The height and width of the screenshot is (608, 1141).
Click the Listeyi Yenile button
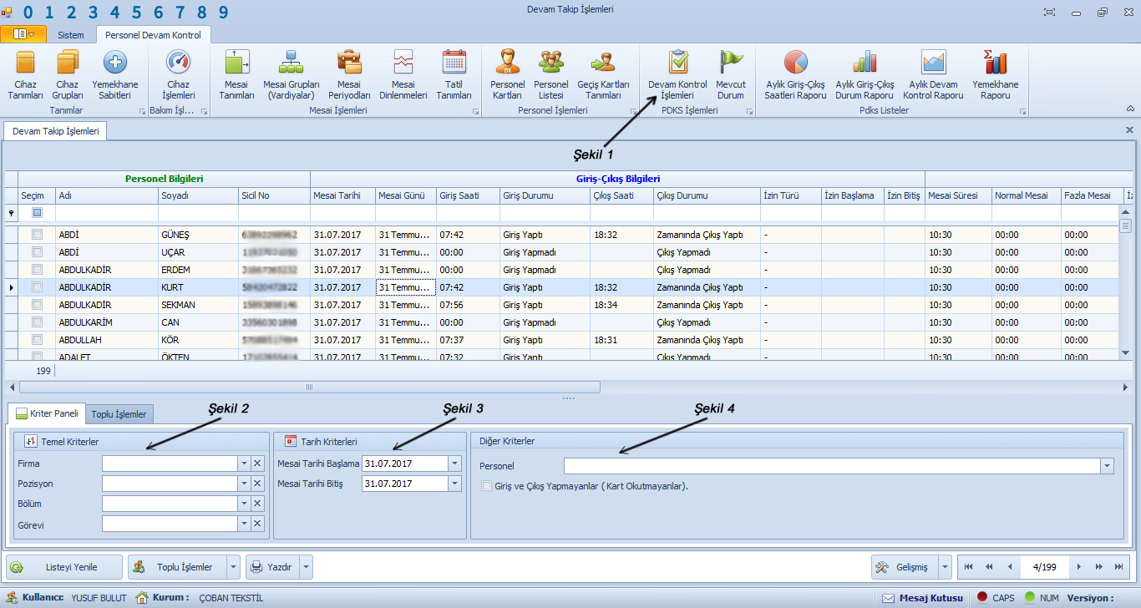coord(65,567)
